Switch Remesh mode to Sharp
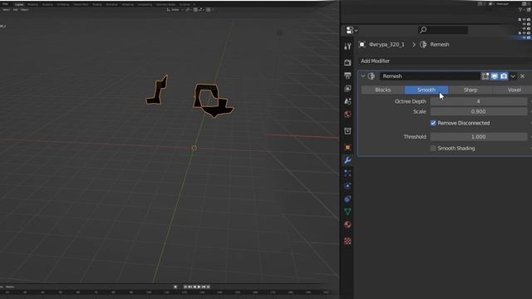 pyautogui.click(x=470, y=90)
